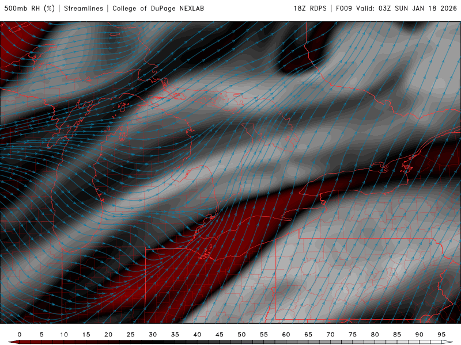Click the 0 value on the colorbar
This screenshot has height=345, width=461.
coord(20,335)
